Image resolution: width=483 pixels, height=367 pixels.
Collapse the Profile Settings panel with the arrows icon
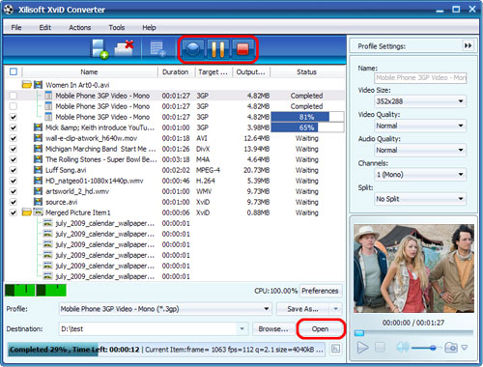[468, 45]
